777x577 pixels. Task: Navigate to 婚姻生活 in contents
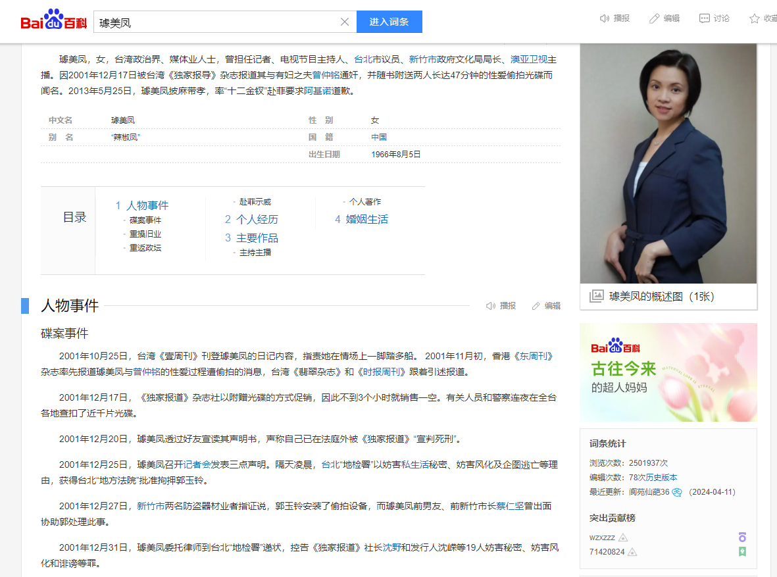tap(366, 219)
